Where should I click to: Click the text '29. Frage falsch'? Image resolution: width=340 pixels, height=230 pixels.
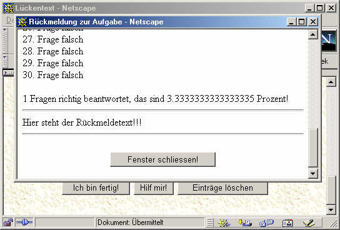pos(53,63)
